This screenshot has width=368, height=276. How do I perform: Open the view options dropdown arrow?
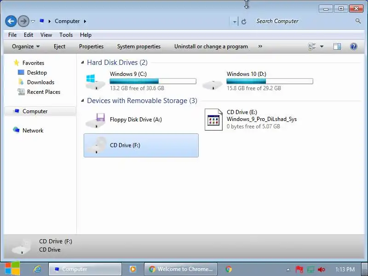coord(322,46)
